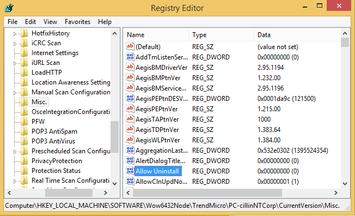Click the values pane scroll left arrow

pyautogui.click(x=128, y=193)
